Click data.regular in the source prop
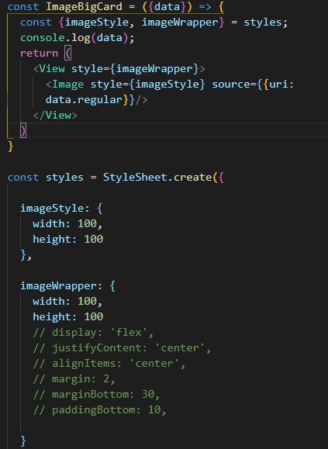This screenshot has height=449, width=328. pos(84,100)
